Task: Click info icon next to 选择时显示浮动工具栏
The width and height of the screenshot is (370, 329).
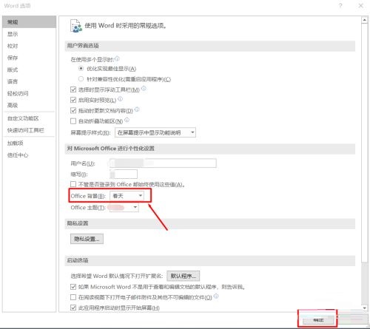Action: (x=144, y=88)
